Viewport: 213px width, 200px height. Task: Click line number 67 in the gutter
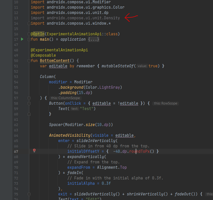coord(16,151)
